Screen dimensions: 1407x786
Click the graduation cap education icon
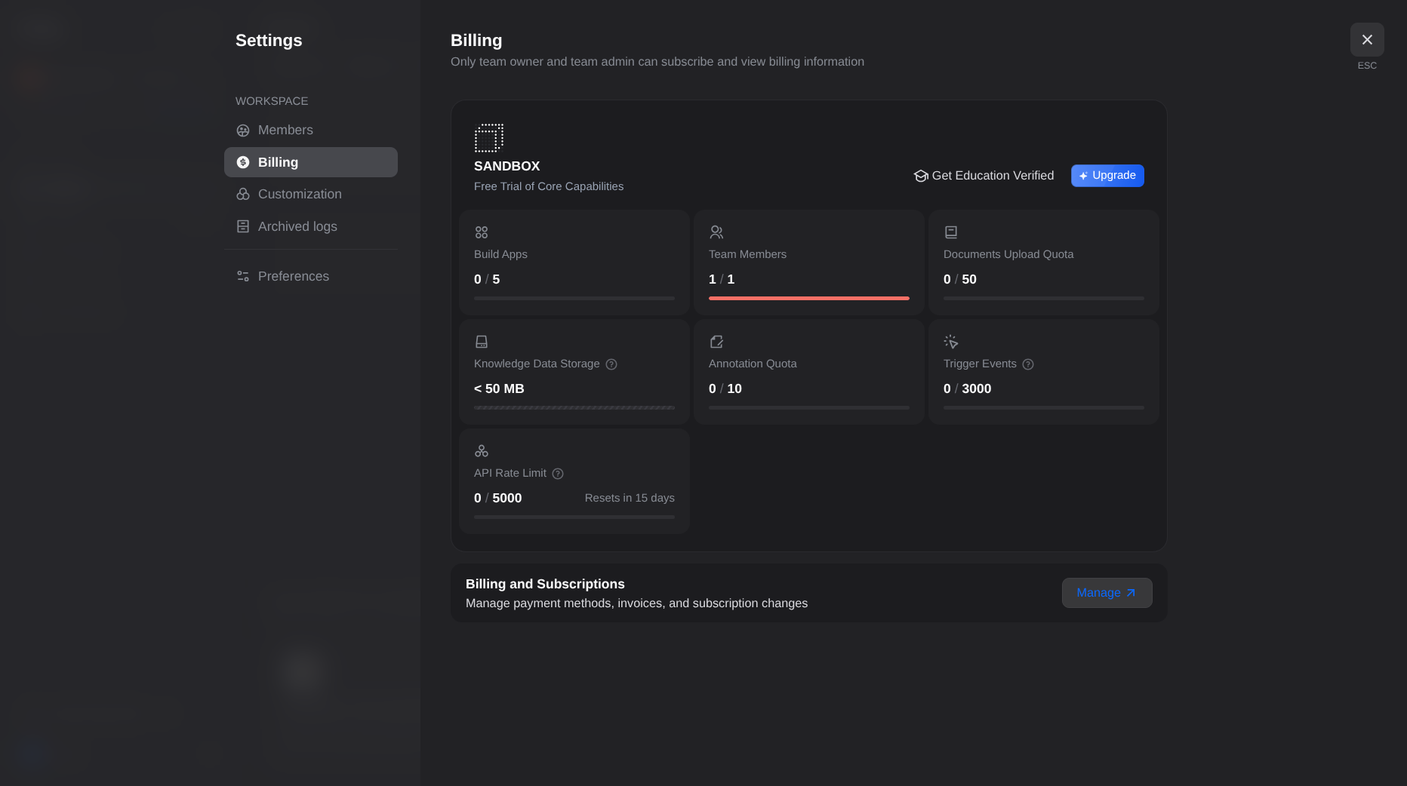[920, 176]
